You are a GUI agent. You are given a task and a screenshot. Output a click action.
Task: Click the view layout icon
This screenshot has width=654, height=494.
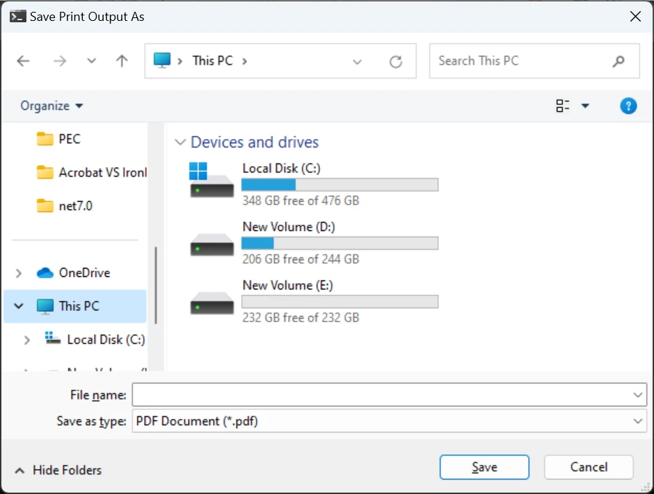pyautogui.click(x=563, y=106)
